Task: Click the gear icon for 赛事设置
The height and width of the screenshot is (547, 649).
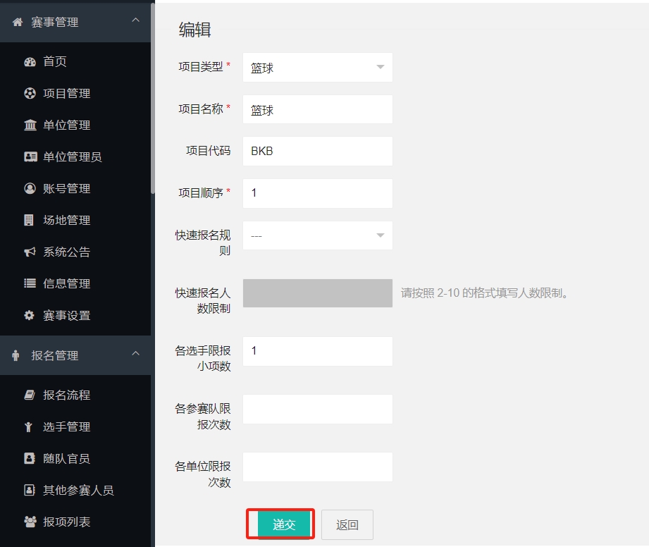Action: coord(30,316)
